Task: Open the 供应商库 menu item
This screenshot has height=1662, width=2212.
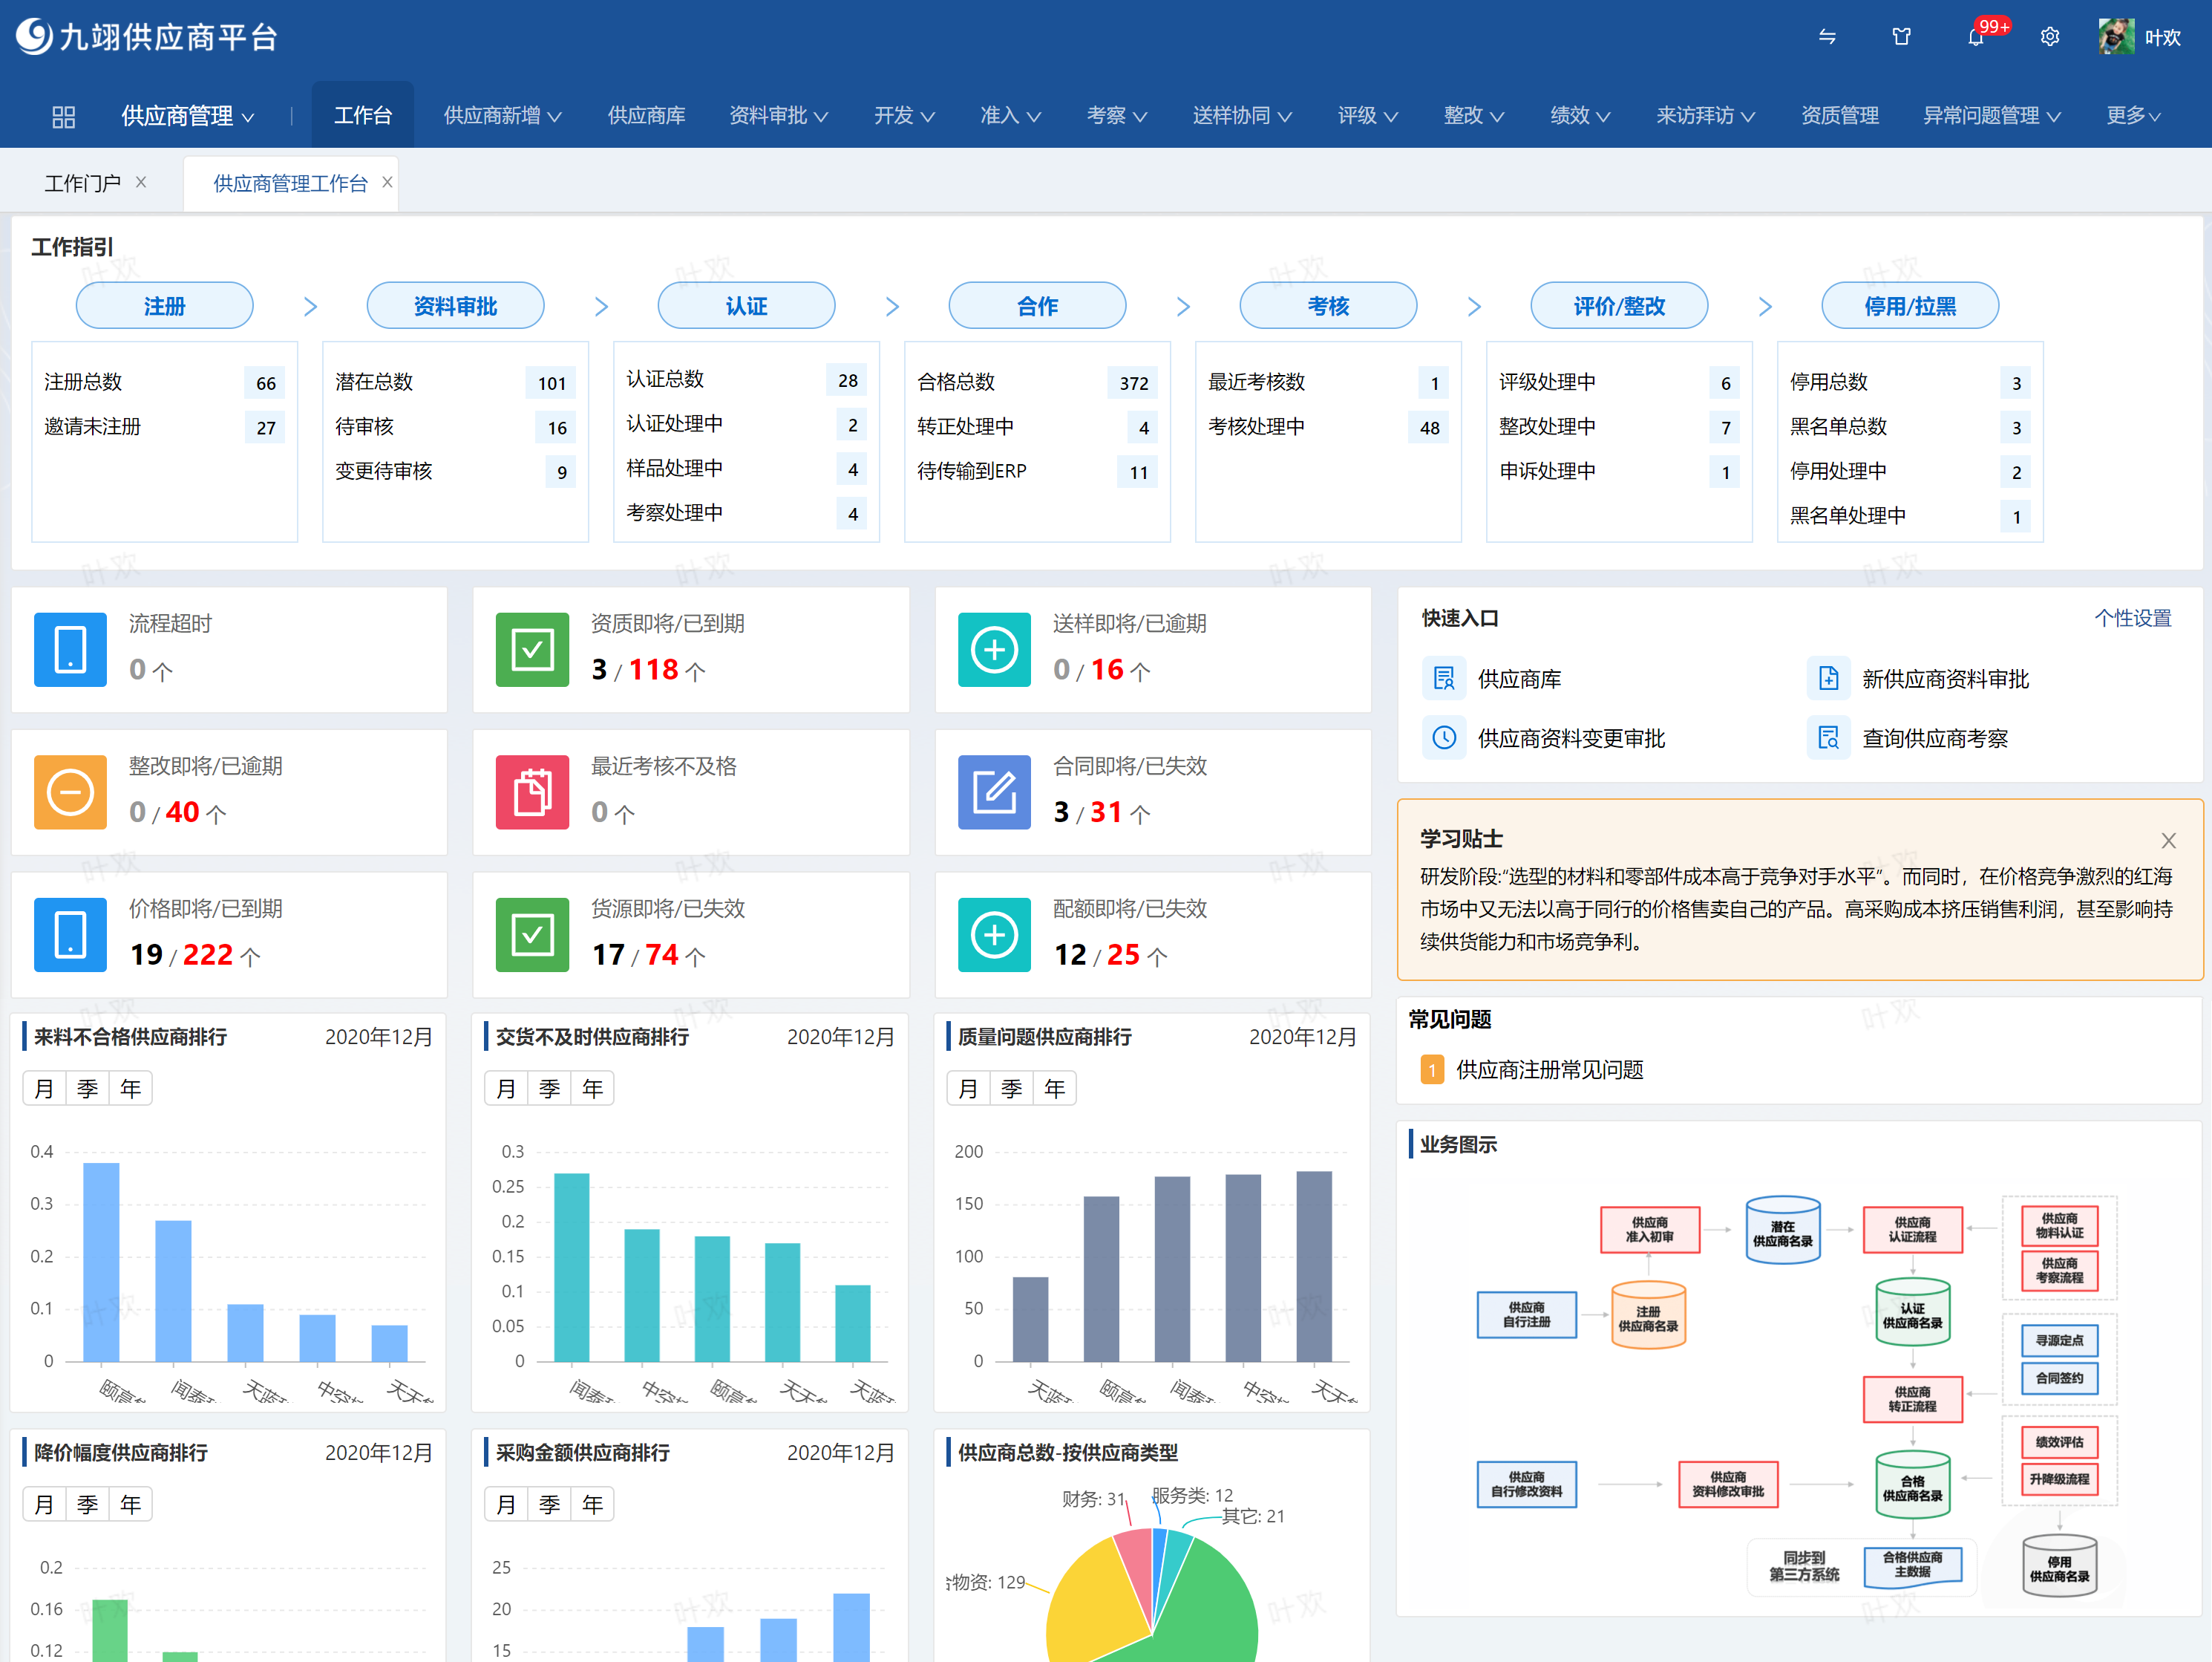Action: pos(646,116)
